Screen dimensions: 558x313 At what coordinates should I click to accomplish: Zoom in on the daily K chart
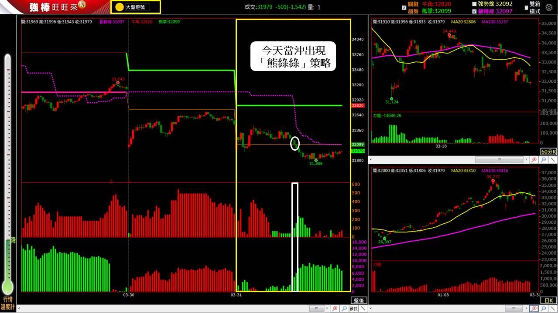534,308
